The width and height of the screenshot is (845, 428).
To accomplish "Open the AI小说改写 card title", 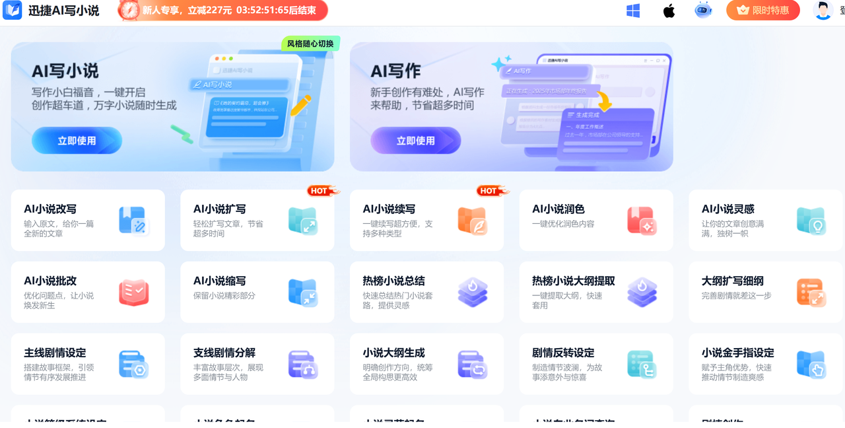I will (50, 209).
